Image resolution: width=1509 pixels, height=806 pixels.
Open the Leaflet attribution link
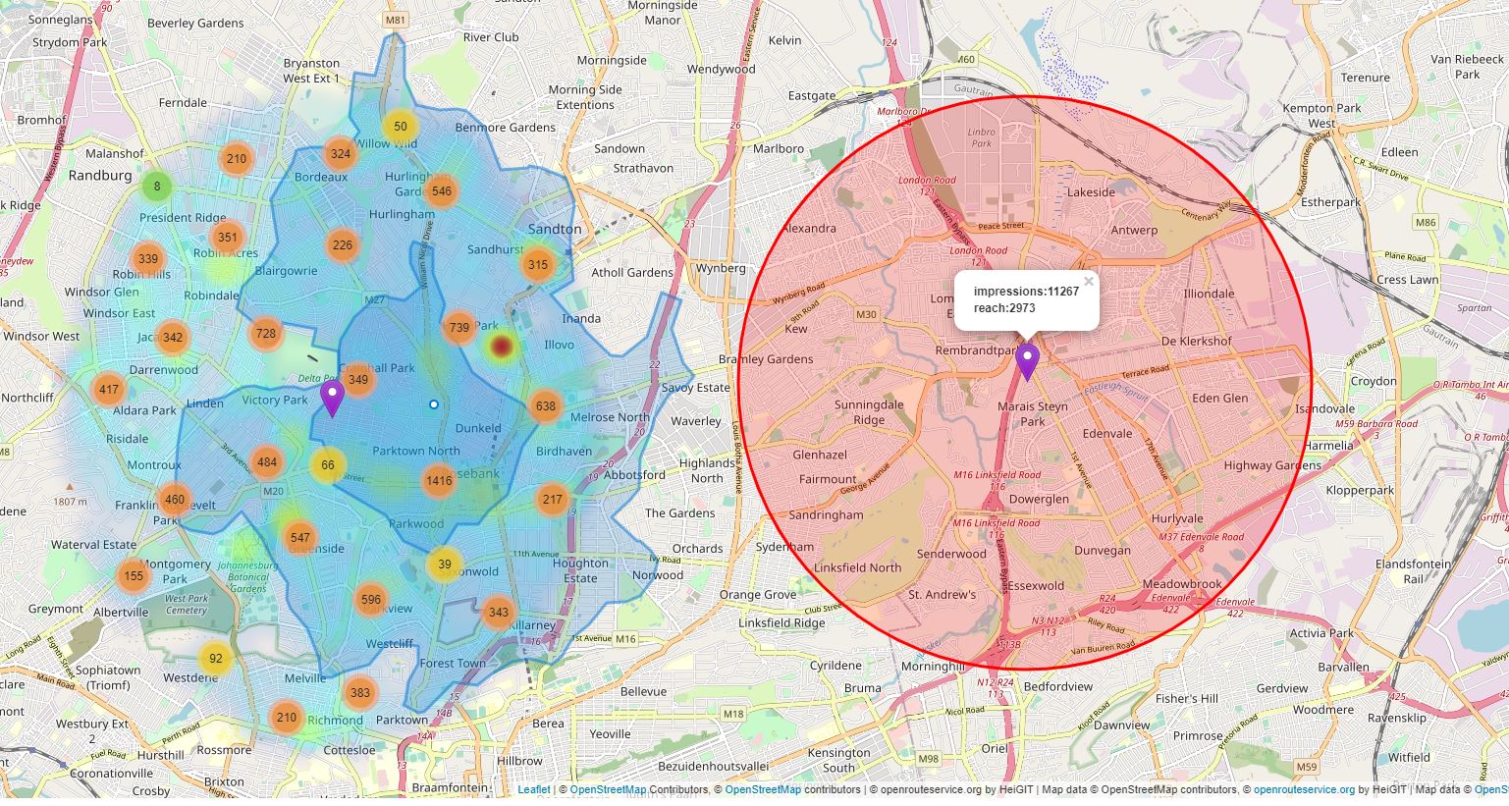coord(534,789)
